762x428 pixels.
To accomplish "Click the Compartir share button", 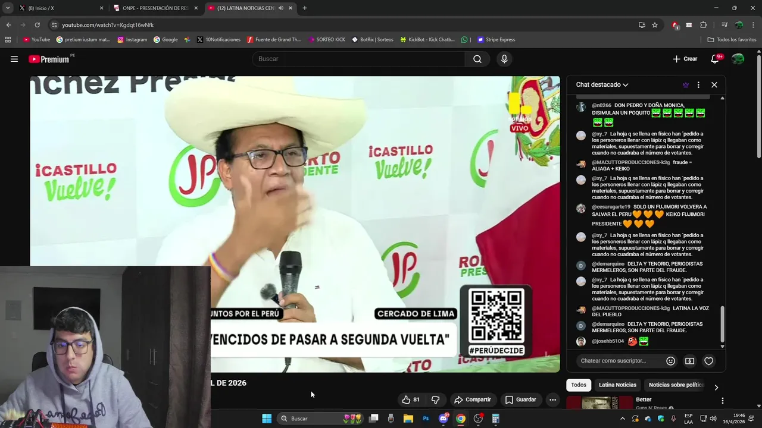I will point(473,399).
